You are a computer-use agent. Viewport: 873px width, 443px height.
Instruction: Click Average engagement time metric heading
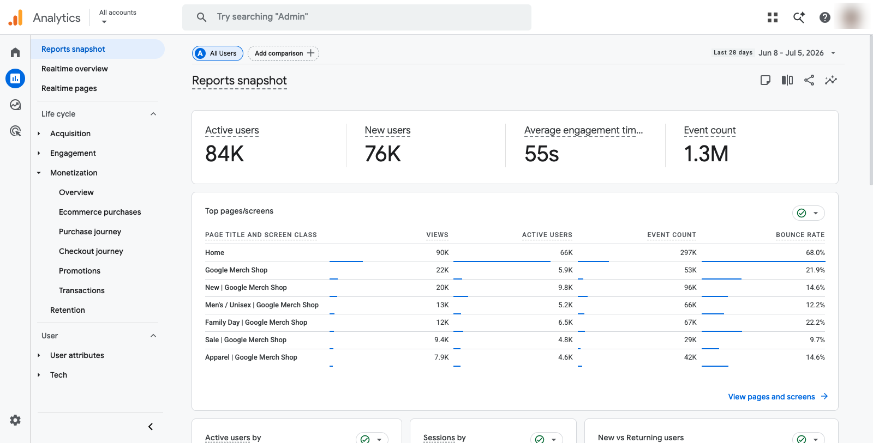tap(584, 130)
